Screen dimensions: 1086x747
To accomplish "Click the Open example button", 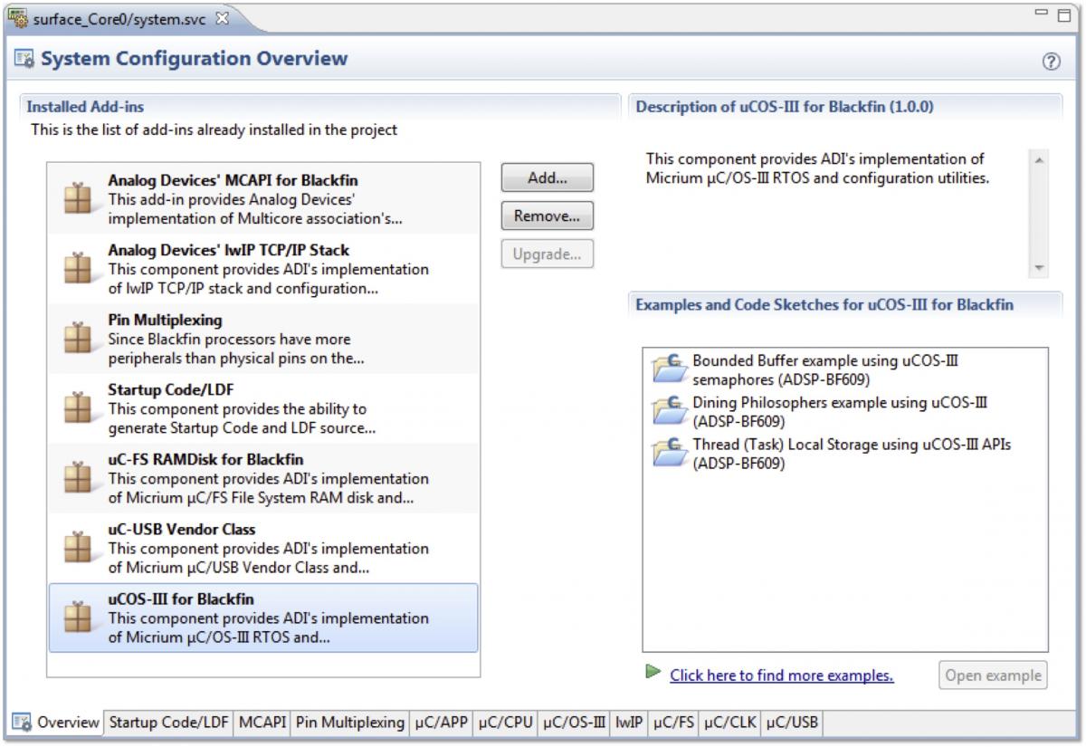I will (x=995, y=675).
